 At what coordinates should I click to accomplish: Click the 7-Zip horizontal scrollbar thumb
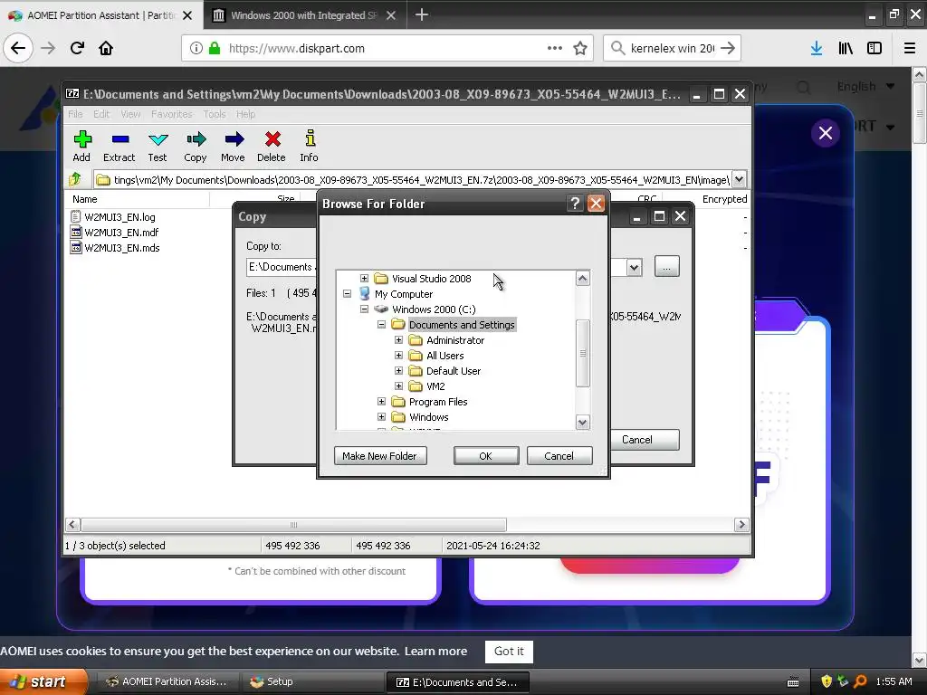click(293, 525)
